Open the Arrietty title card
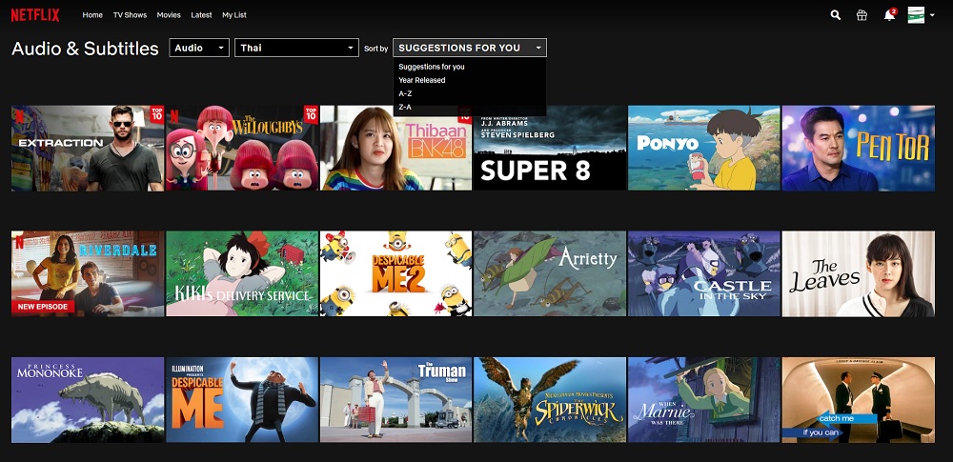 point(550,273)
